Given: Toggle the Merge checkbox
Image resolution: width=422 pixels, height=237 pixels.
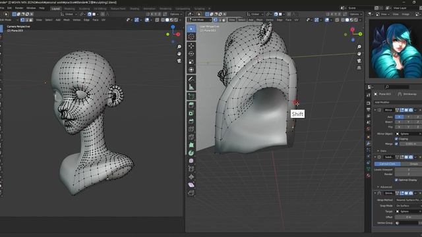Looking at the screenshot, I should pyautogui.click(x=396, y=144).
